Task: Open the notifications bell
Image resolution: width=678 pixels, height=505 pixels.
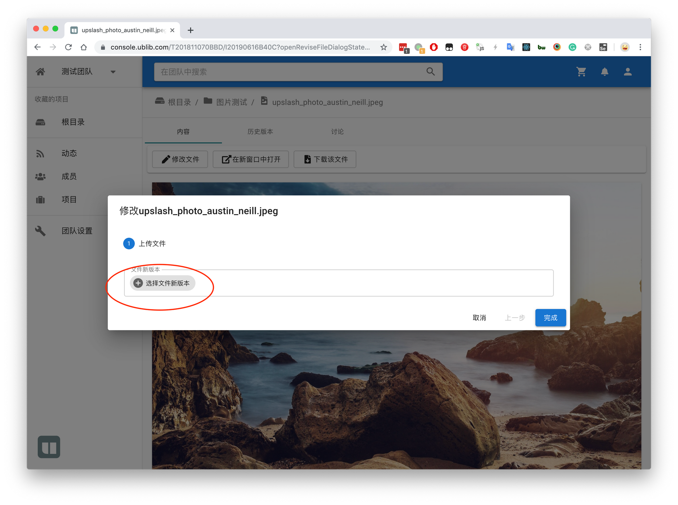Action: coord(604,72)
